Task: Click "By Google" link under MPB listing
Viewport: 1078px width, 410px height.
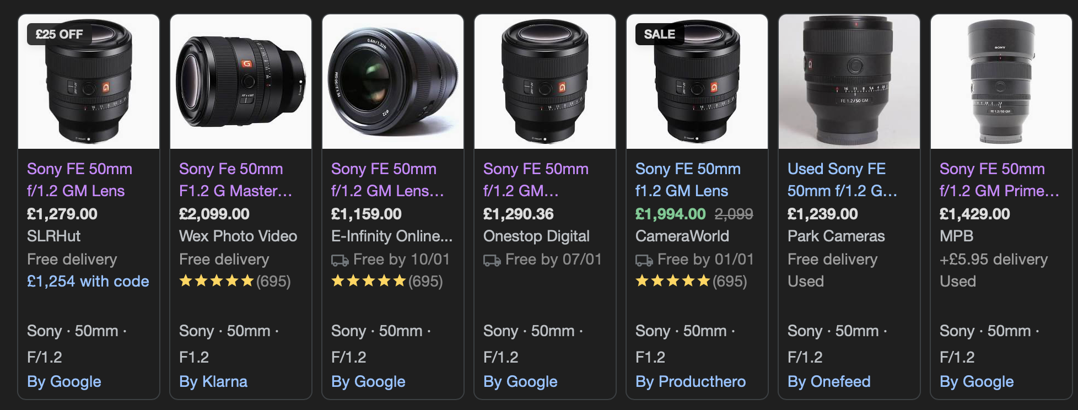Action: 977,381
